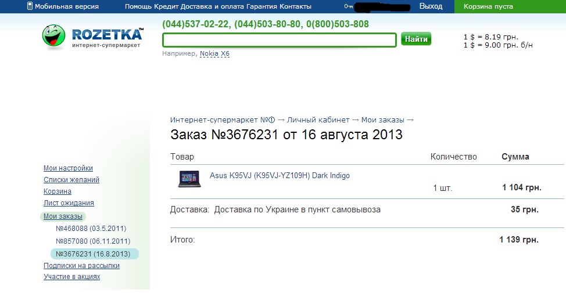Open the Помощь menu item
This screenshot has width=566, height=293.
click(139, 6)
